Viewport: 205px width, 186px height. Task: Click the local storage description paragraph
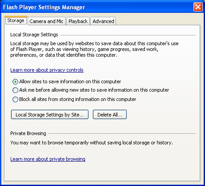pyautogui.click(x=94, y=49)
